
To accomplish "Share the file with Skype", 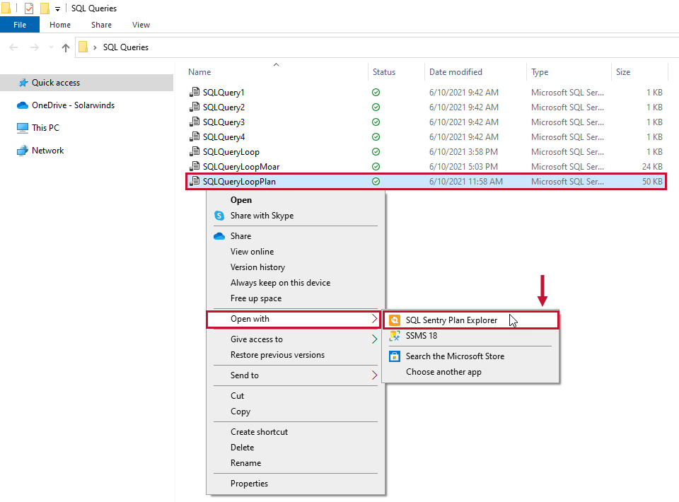I will (x=261, y=216).
